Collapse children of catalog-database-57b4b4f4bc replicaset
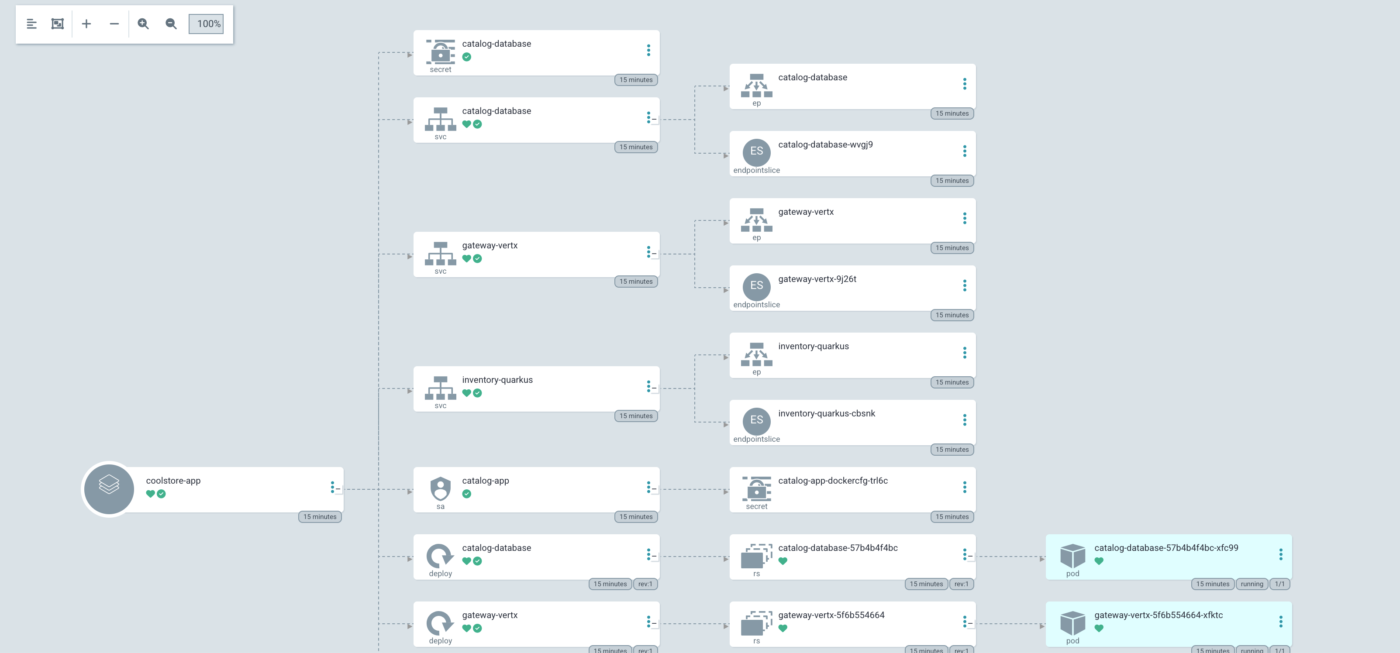The height and width of the screenshot is (653, 1400). click(971, 556)
